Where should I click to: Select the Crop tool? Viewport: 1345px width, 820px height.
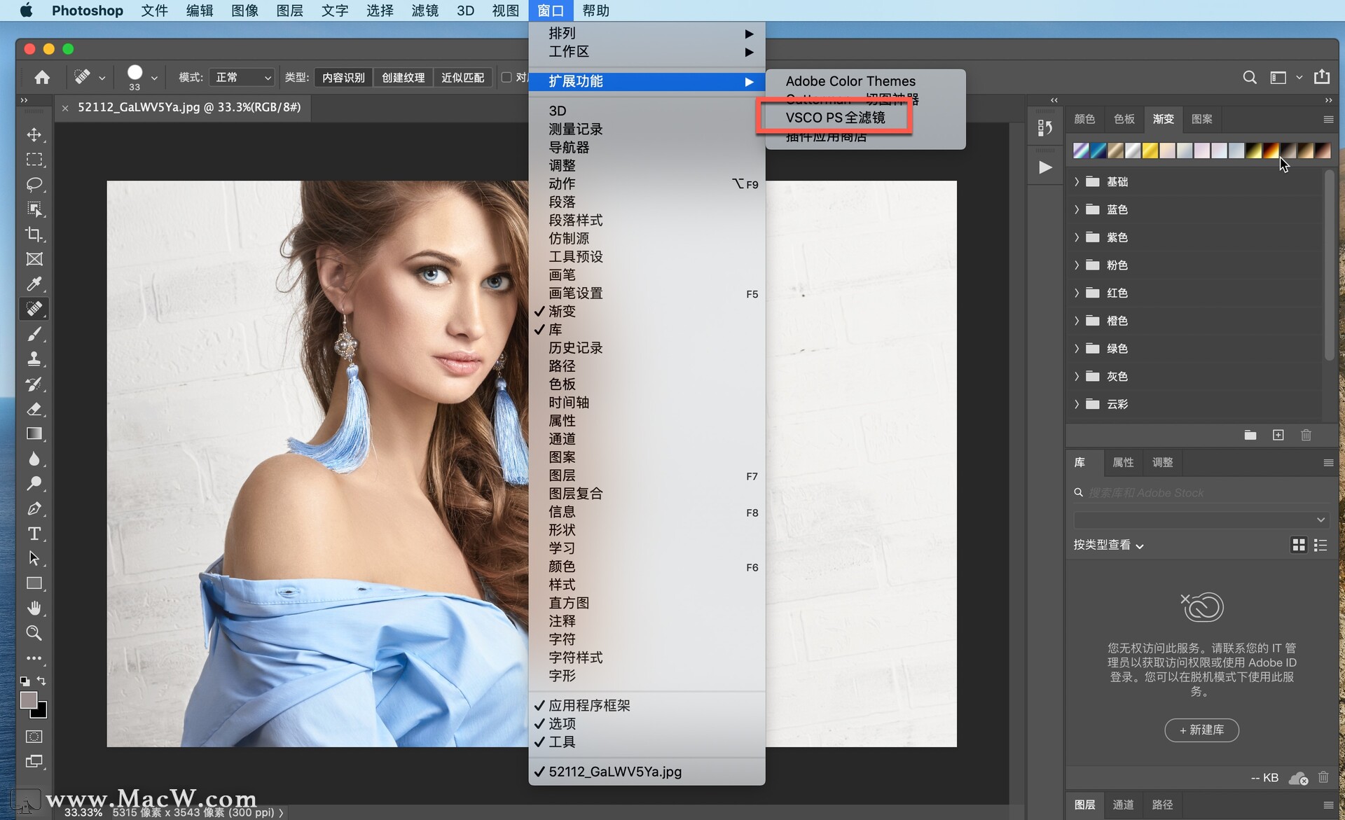tap(34, 234)
